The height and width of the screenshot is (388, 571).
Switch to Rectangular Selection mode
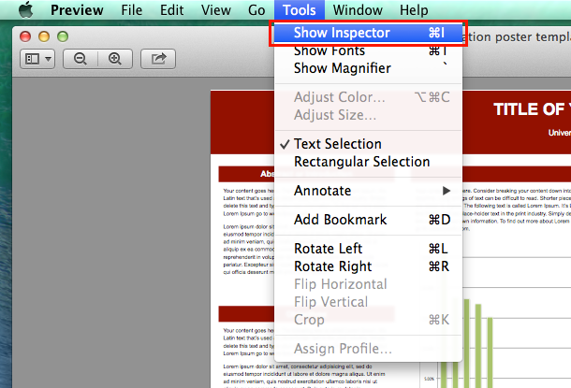pos(368,162)
